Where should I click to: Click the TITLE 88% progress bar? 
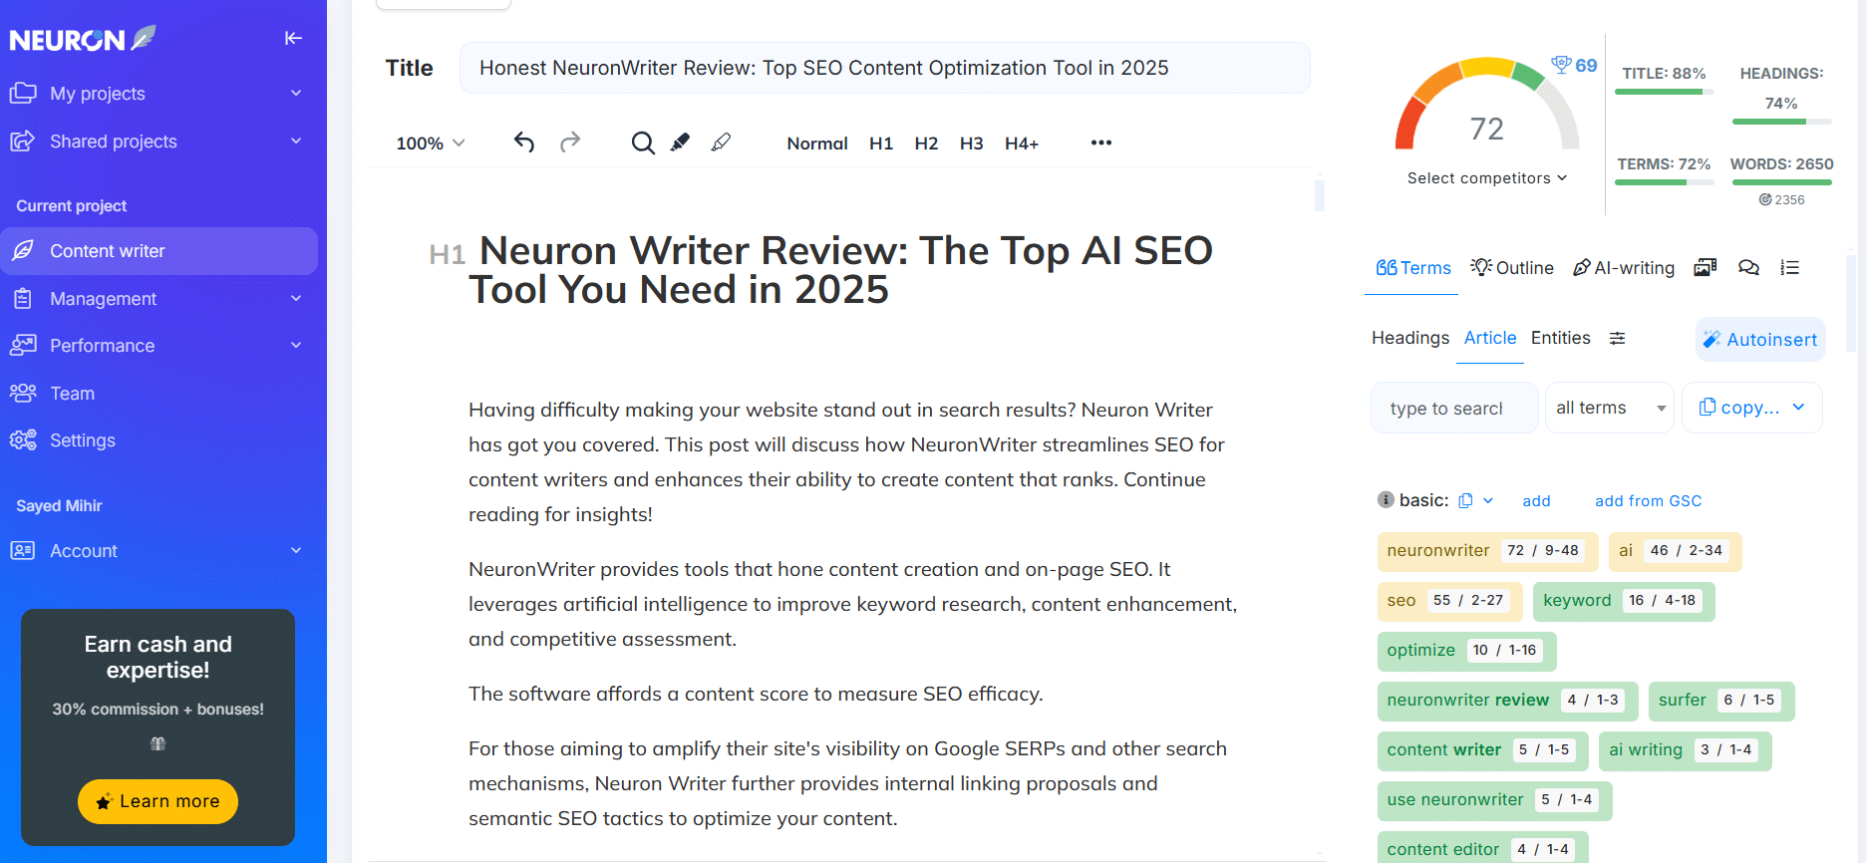[1664, 92]
